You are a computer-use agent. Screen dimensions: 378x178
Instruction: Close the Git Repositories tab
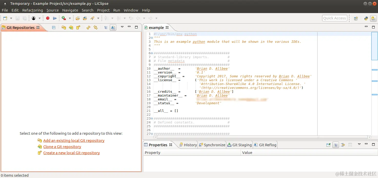38,27
